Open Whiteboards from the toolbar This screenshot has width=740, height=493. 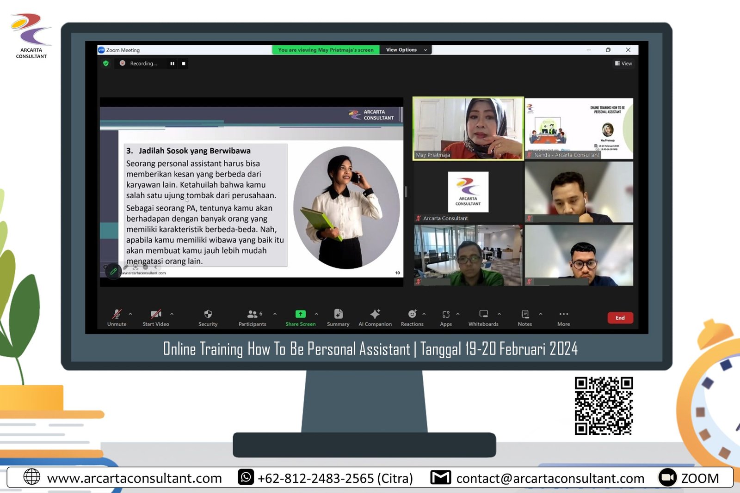tap(483, 315)
